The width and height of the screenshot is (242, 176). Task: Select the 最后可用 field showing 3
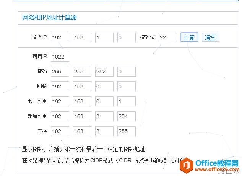[x=104, y=116]
